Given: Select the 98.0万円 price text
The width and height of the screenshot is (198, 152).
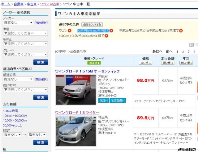Looking at the screenshot, I should [x=145, y=80].
